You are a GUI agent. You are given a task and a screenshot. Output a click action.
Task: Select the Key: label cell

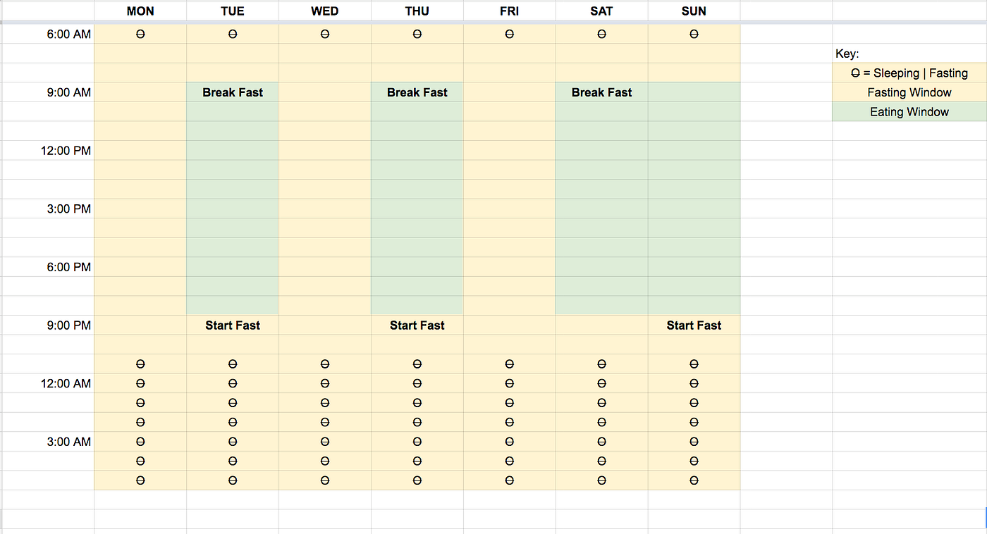point(847,54)
